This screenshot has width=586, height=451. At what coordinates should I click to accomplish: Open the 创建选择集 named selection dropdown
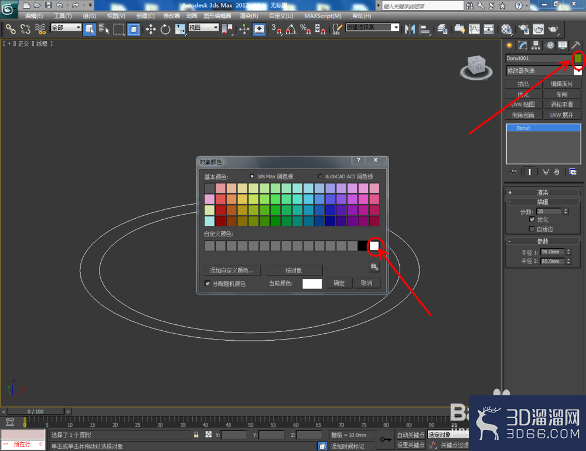pos(373,28)
